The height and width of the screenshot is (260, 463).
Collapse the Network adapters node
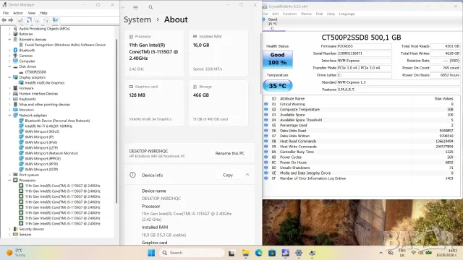[x=9, y=116]
